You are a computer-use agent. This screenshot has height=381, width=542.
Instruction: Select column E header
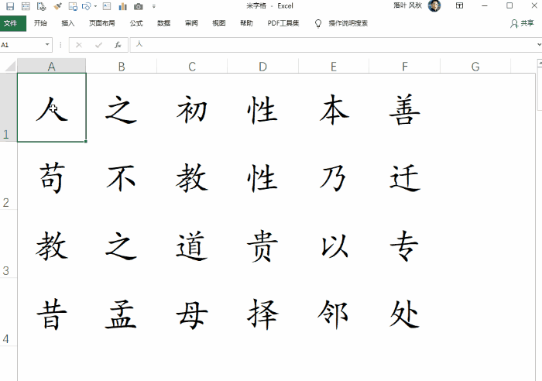point(334,66)
